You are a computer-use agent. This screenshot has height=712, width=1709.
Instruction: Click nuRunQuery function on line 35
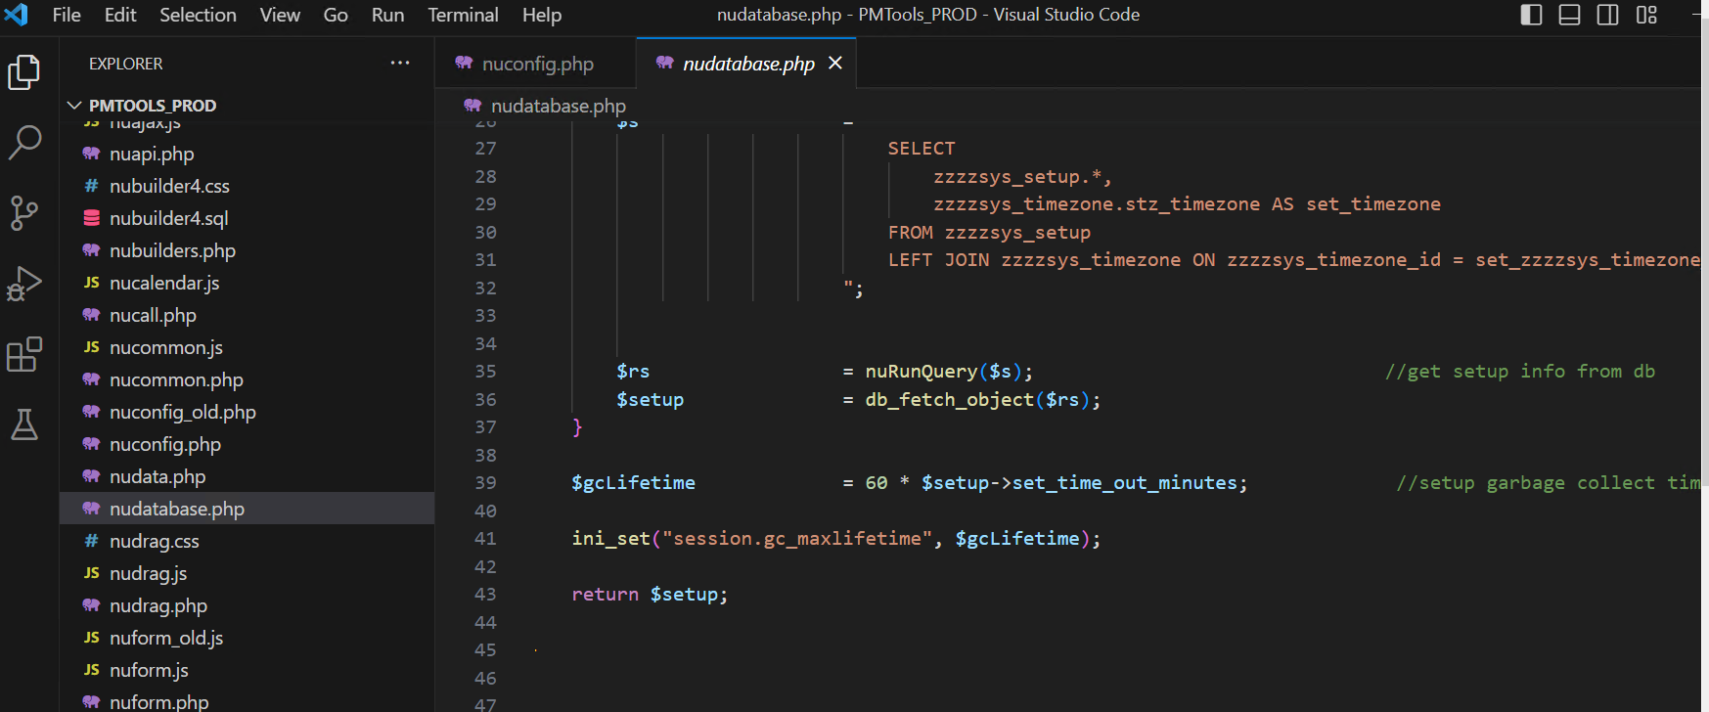[922, 372]
